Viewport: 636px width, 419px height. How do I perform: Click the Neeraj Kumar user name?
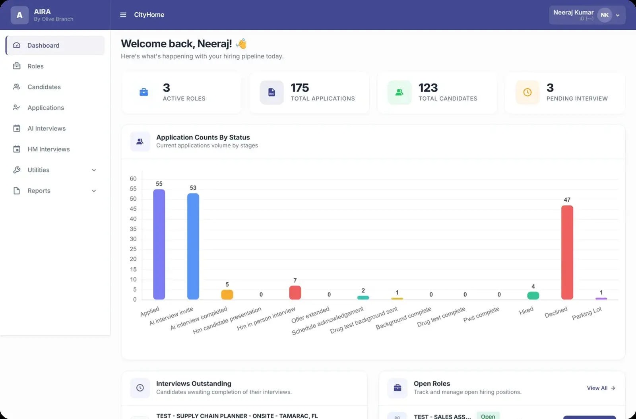[x=573, y=12]
